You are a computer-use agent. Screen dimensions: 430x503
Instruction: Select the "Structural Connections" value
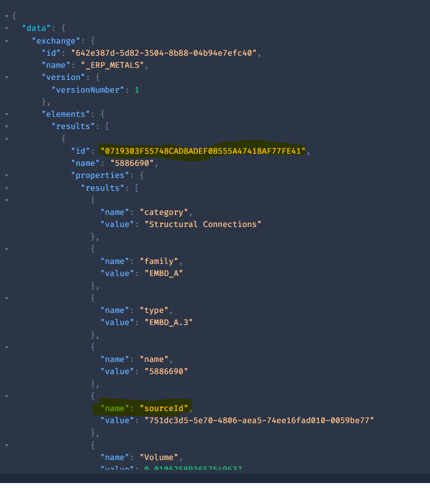(x=203, y=224)
